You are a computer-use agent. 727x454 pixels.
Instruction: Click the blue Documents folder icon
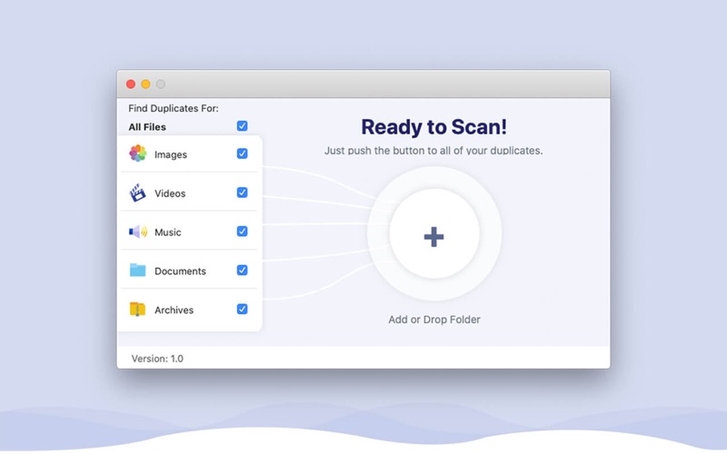[x=137, y=270]
